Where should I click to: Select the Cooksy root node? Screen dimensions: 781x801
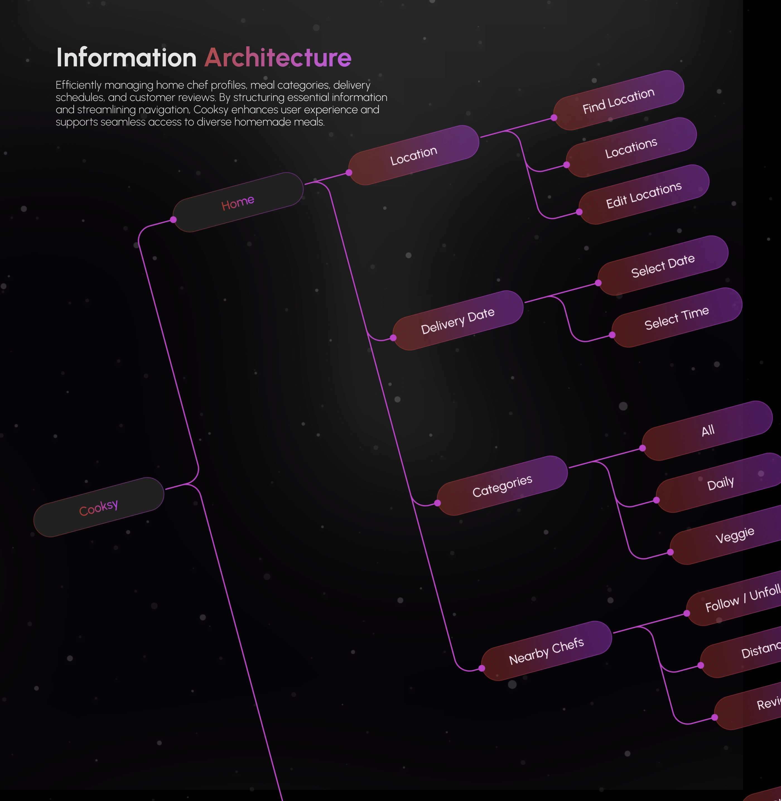(98, 507)
